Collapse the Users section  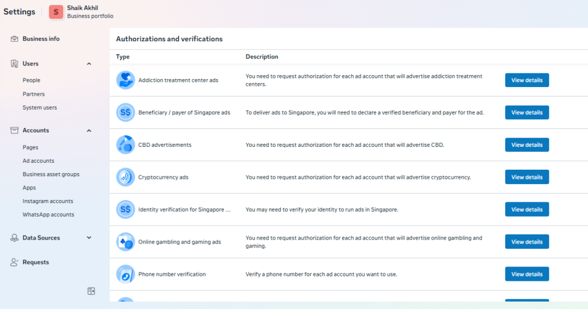click(x=89, y=64)
